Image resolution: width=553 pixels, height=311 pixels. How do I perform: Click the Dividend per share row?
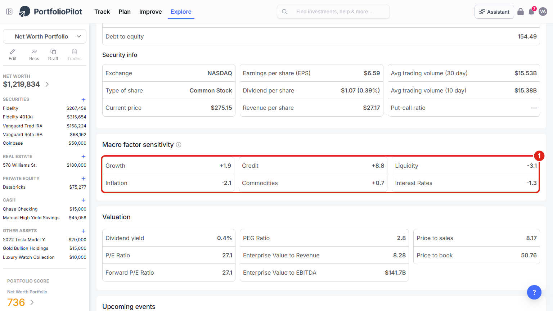[311, 90]
